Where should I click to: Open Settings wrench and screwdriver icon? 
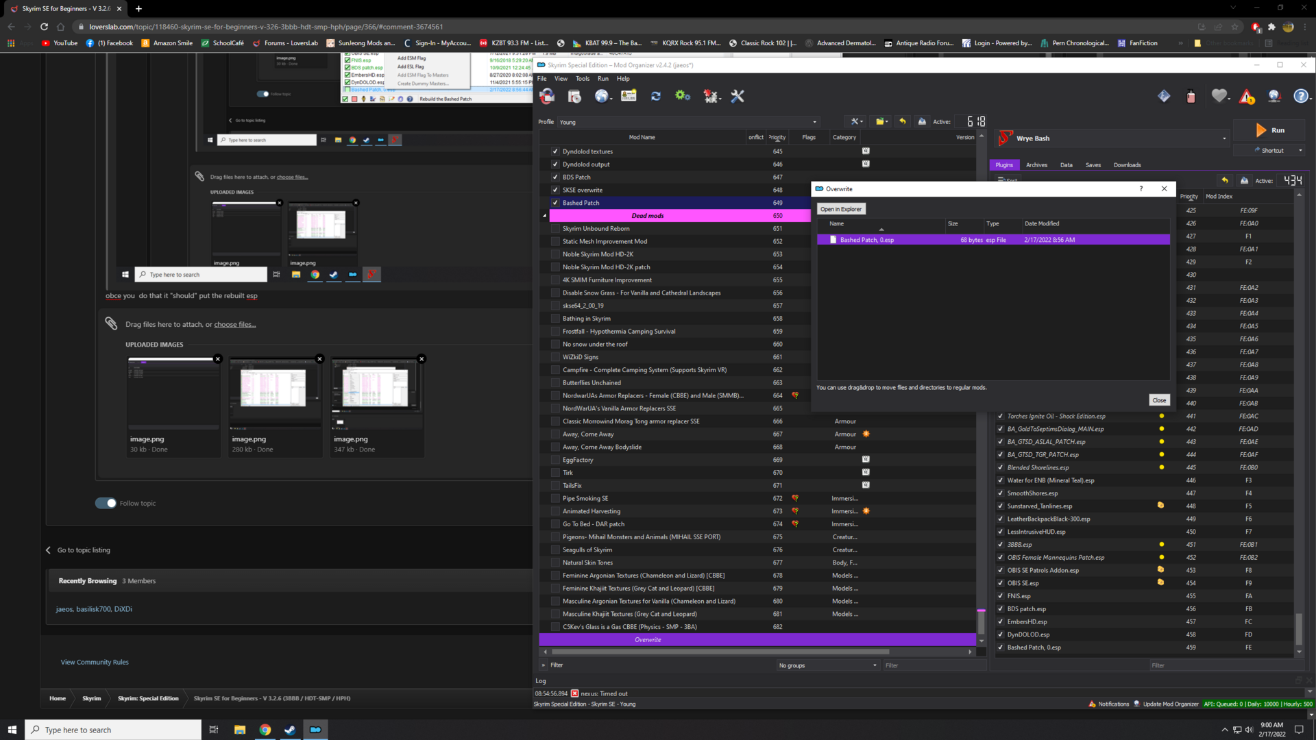click(738, 97)
